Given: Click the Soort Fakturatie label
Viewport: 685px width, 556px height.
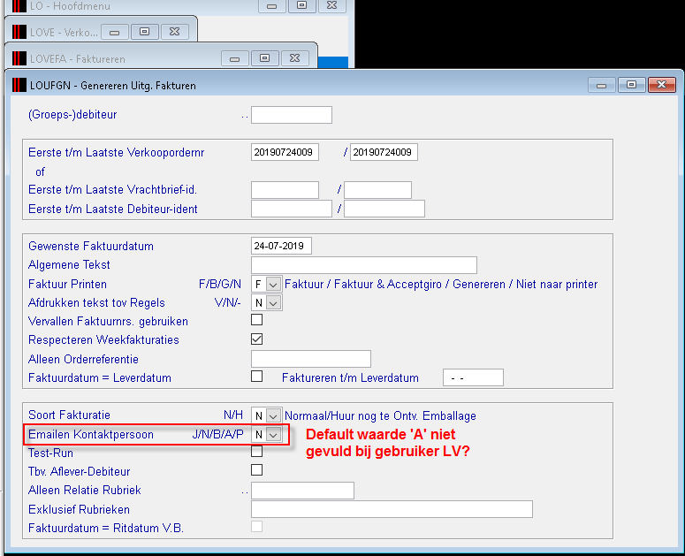Looking at the screenshot, I should click(x=70, y=415).
